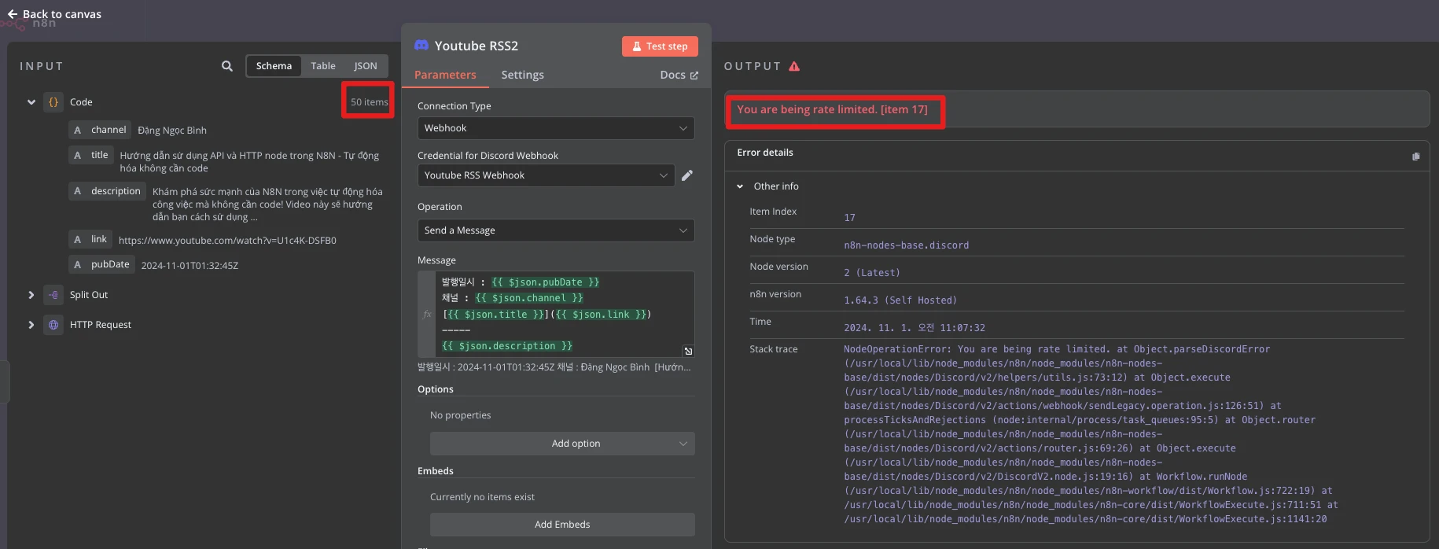Select the title field pill
This screenshot has width=1439, height=549.
click(x=91, y=155)
